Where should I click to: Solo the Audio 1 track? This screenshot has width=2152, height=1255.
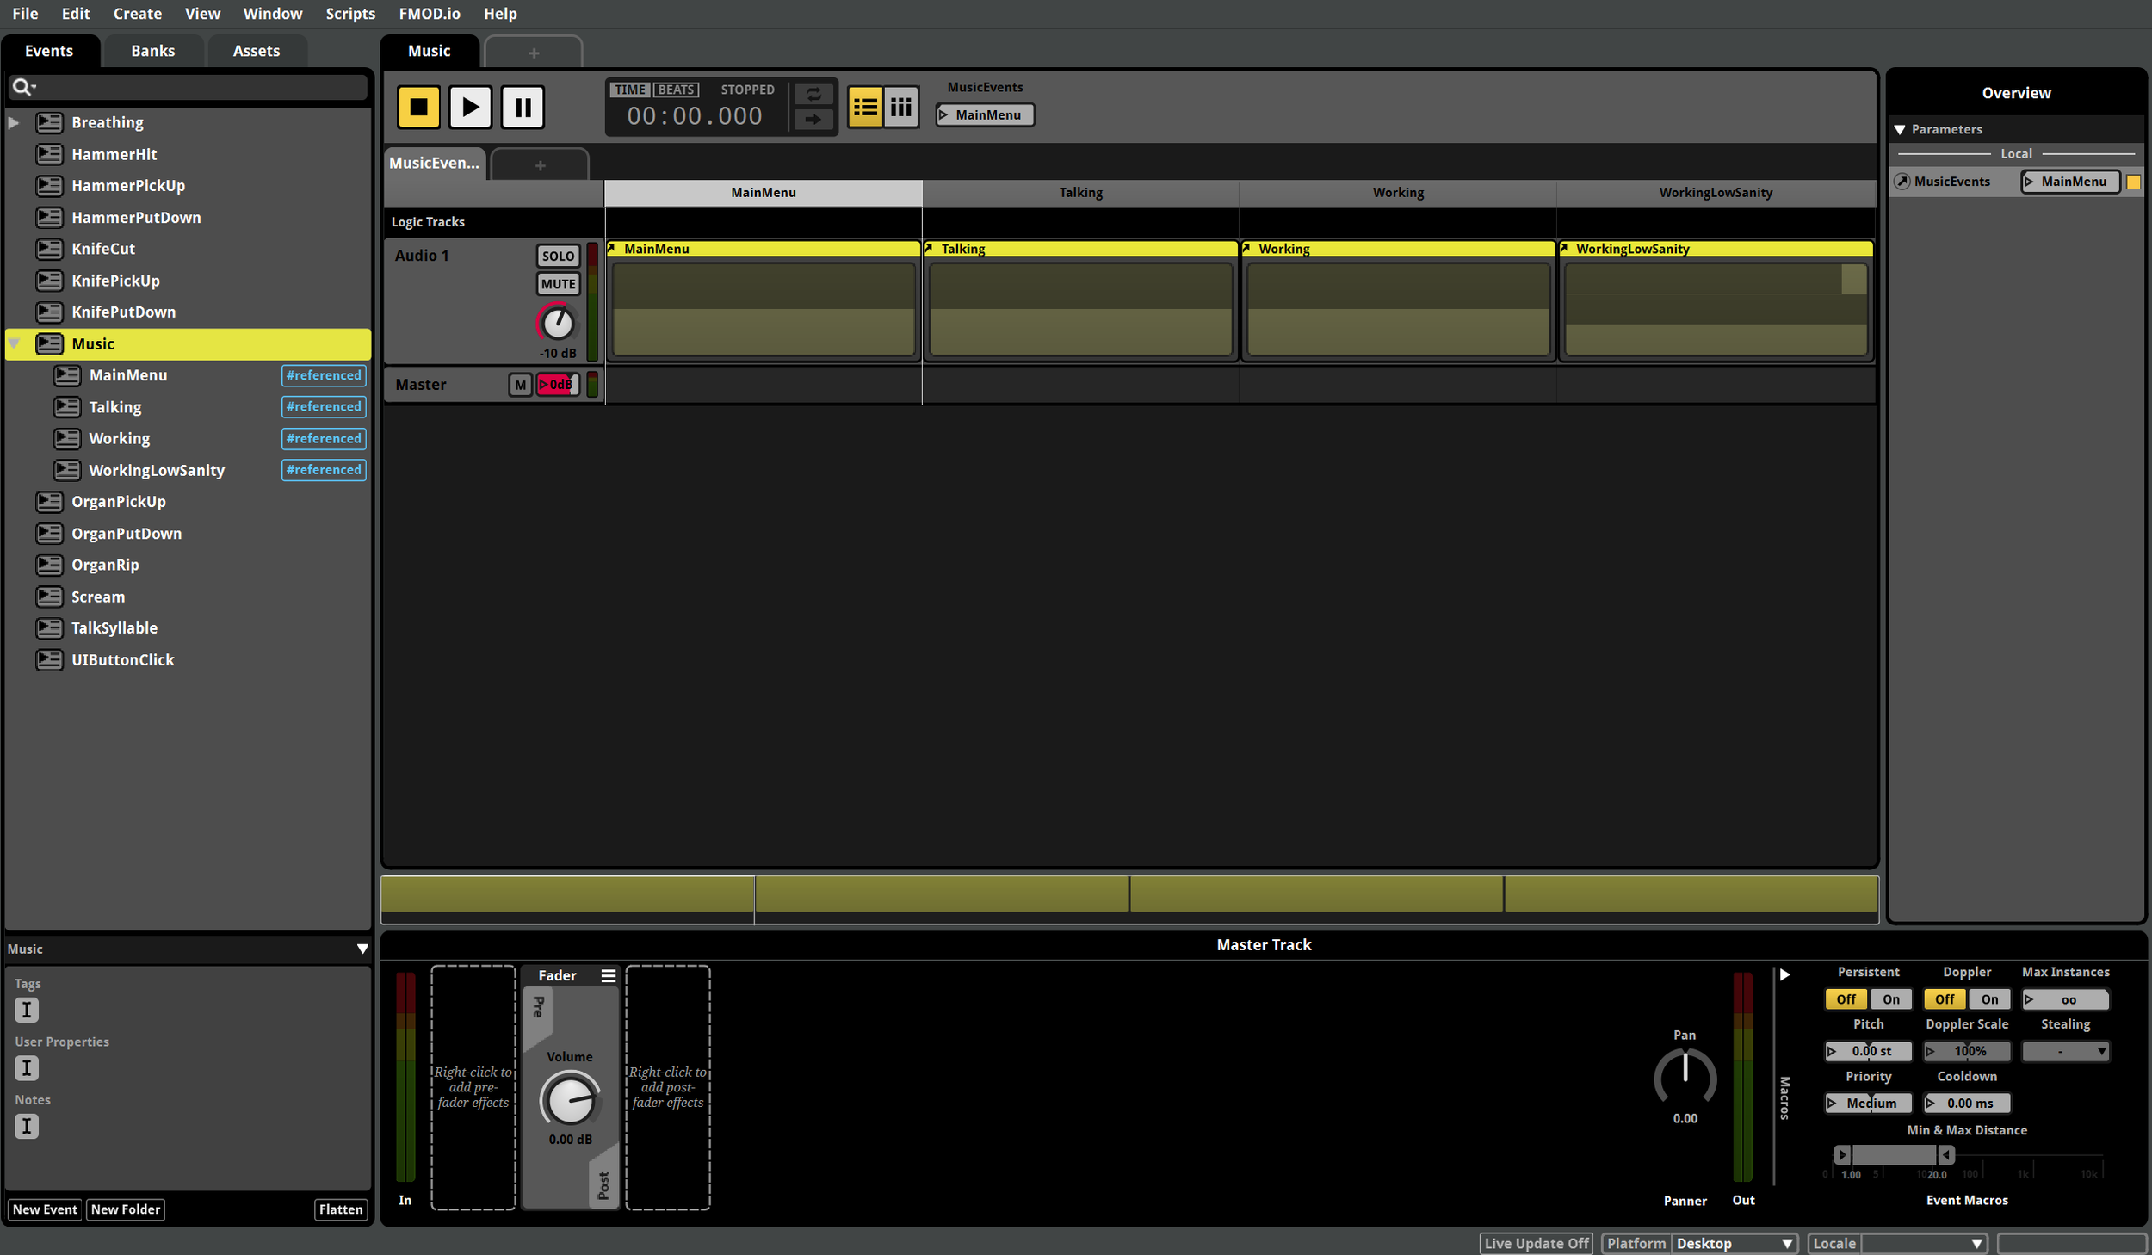pyautogui.click(x=558, y=256)
